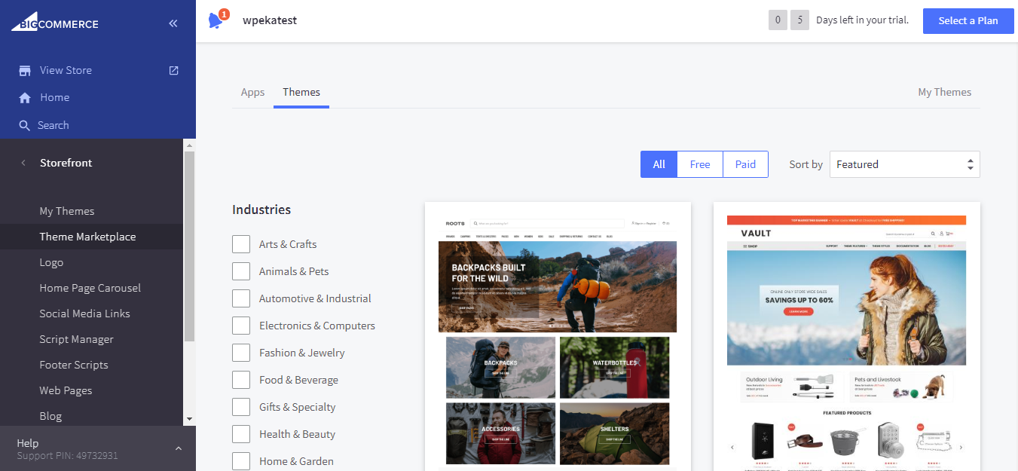Check the Arts & Crafts industry filter
This screenshot has width=1018, height=471.
click(x=241, y=243)
